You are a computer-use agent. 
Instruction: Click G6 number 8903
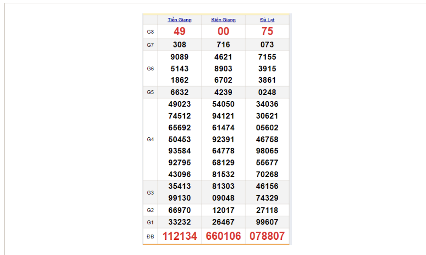click(x=223, y=69)
